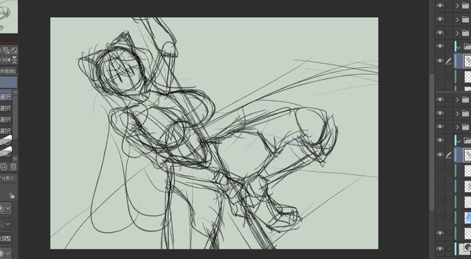Viewport: 471px width, 259px height.
Task: Show the hidden layer just below upper selected layer
Action: tap(440, 77)
